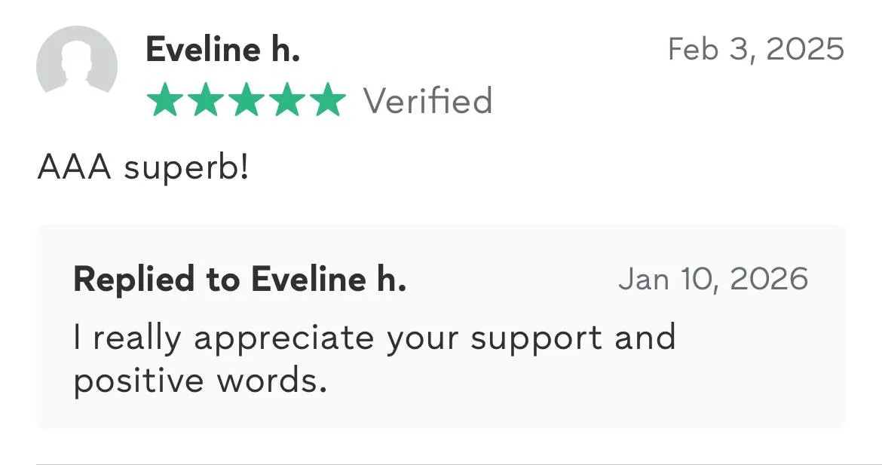This screenshot has height=465, width=882.
Task: Click the horizontal divider below the reply
Action: point(441,464)
